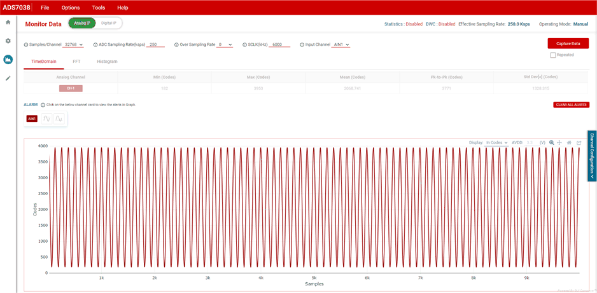Click the SCLK(kHz) input field
The width and height of the screenshot is (597, 293).
point(280,45)
